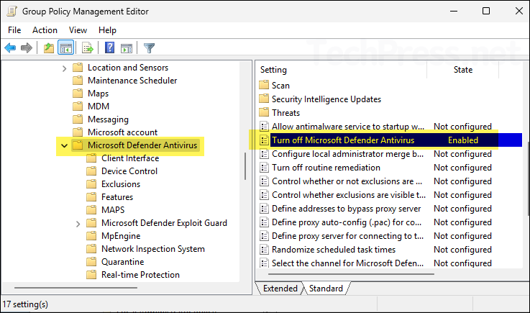Switch to the Extended tab
Viewport: 530px width, 313px height.
point(280,289)
